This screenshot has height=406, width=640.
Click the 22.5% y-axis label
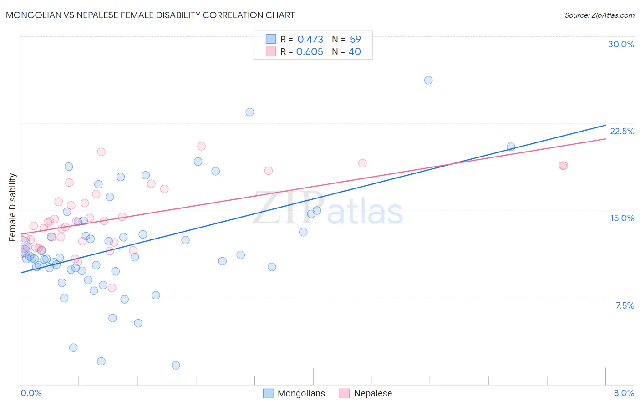[x=622, y=131]
